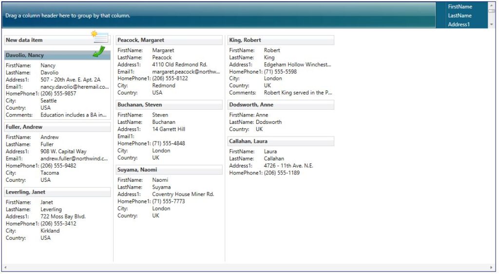Viewport: 499px width, 274px height.
Task: Click the New data item icon
Action: [x=100, y=37]
